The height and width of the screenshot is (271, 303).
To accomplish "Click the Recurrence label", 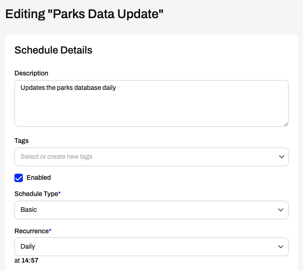I will tap(32, 231).
